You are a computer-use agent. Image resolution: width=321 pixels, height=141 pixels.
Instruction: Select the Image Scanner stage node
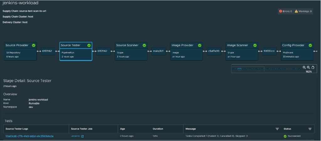(x=242, y=51)
